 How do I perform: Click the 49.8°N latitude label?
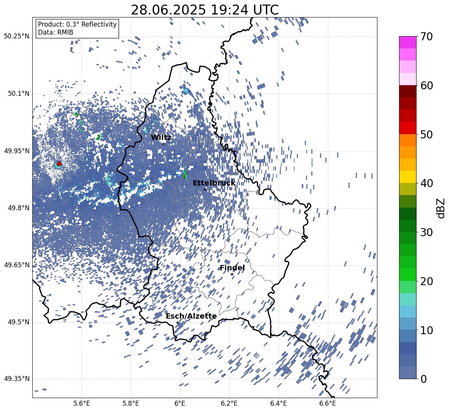coord(18,208)
